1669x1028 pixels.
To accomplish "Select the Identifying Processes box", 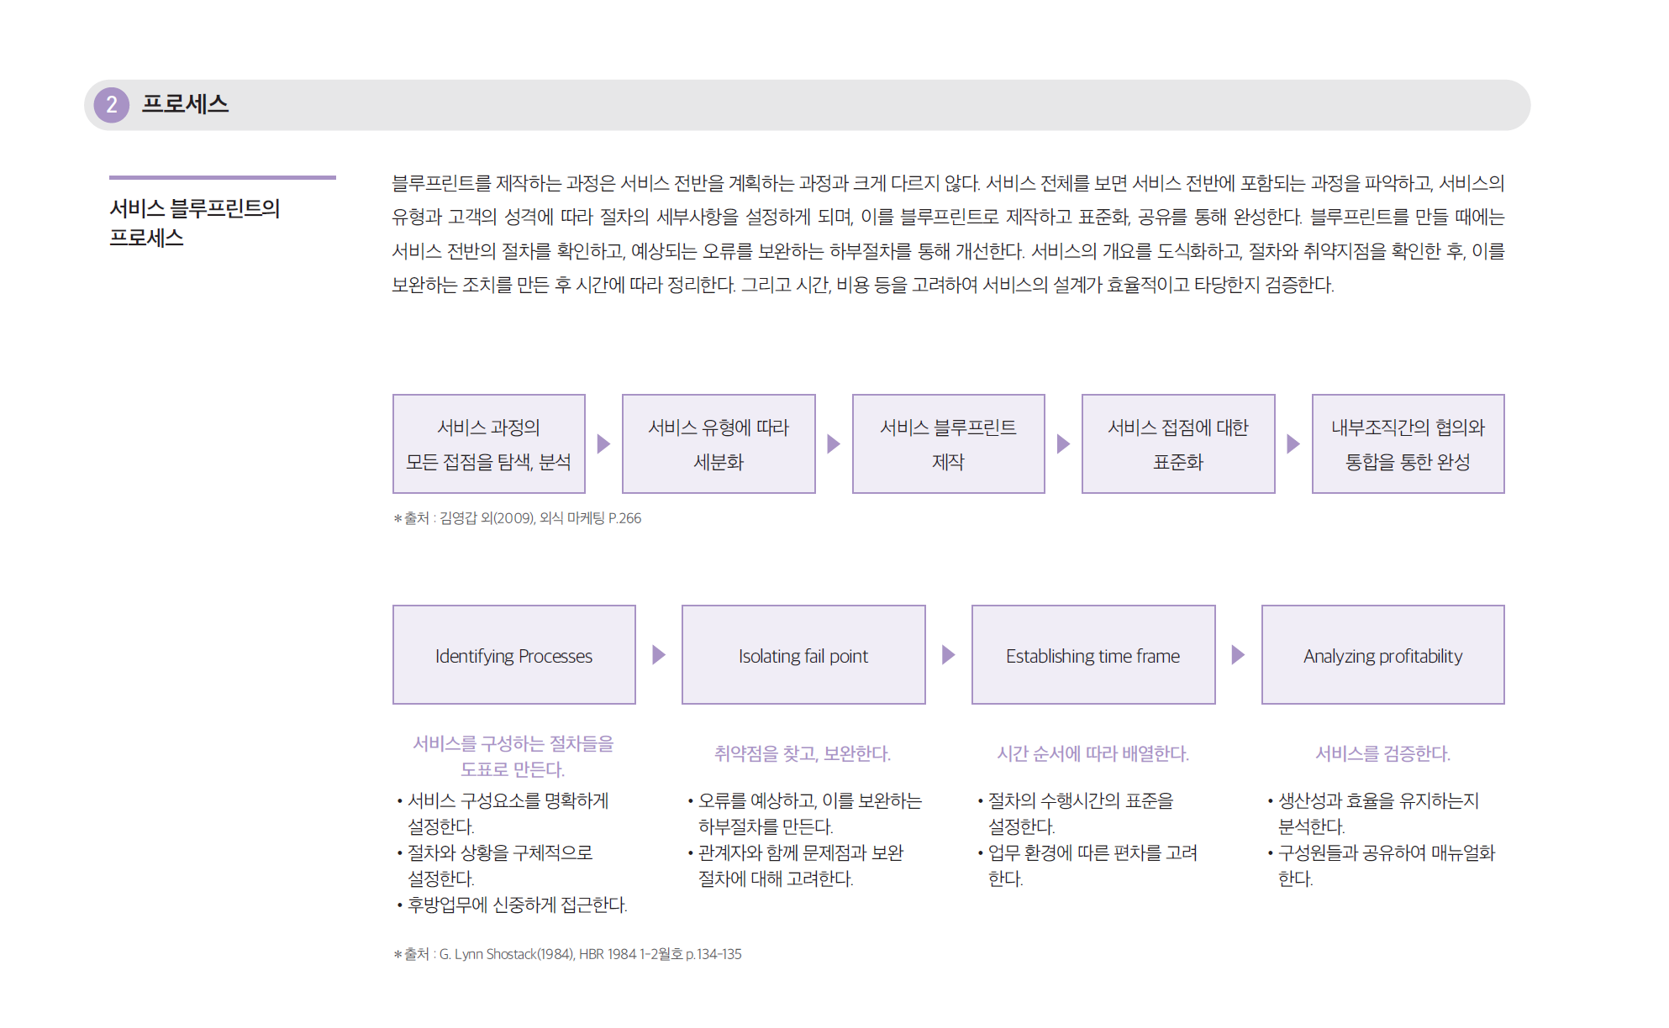I will pos(513,655).
